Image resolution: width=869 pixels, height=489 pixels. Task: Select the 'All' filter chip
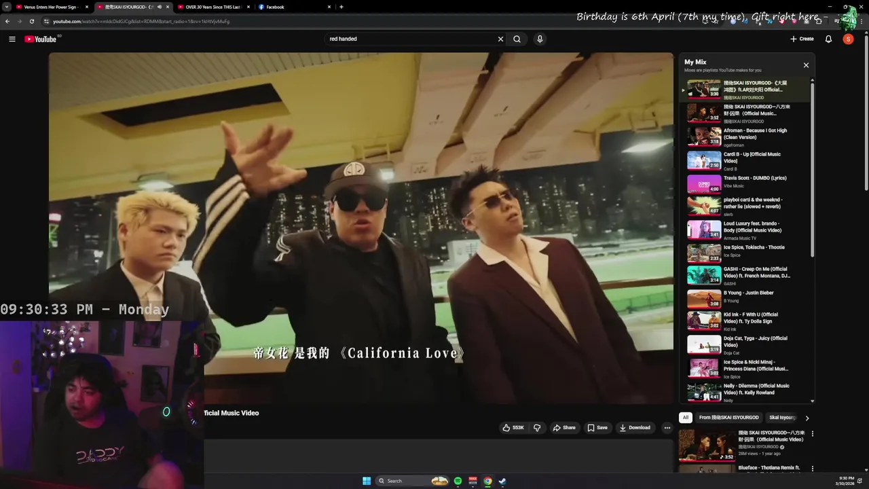tap(686, 418)
